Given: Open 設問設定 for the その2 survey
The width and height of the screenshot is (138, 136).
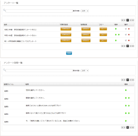Looking at the screenshot, I should pyautogui.click(x=86, y=29).
